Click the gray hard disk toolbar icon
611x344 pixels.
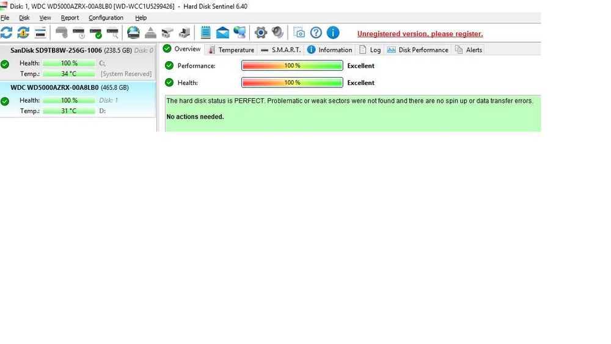[62, 33]
